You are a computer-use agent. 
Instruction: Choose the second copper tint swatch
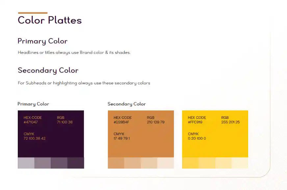pyautogui.click(x=133, y=163)
